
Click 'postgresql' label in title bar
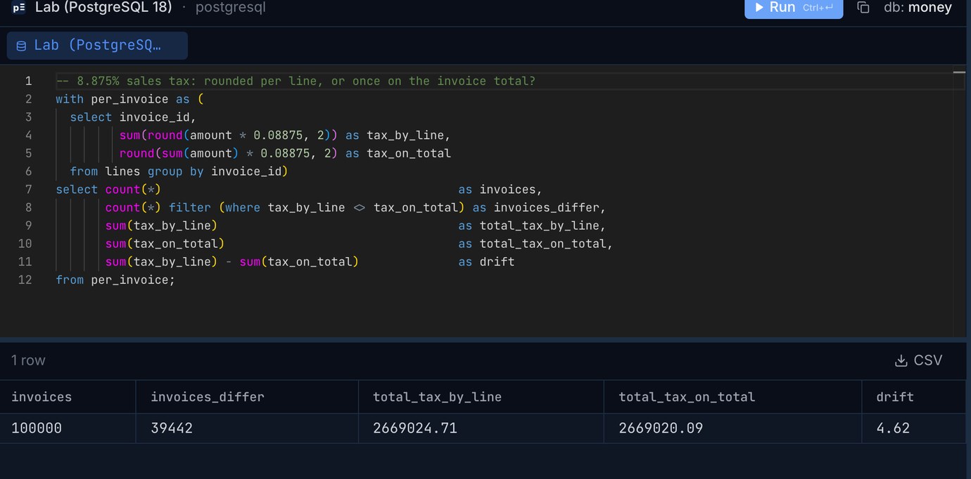[230, 8]
